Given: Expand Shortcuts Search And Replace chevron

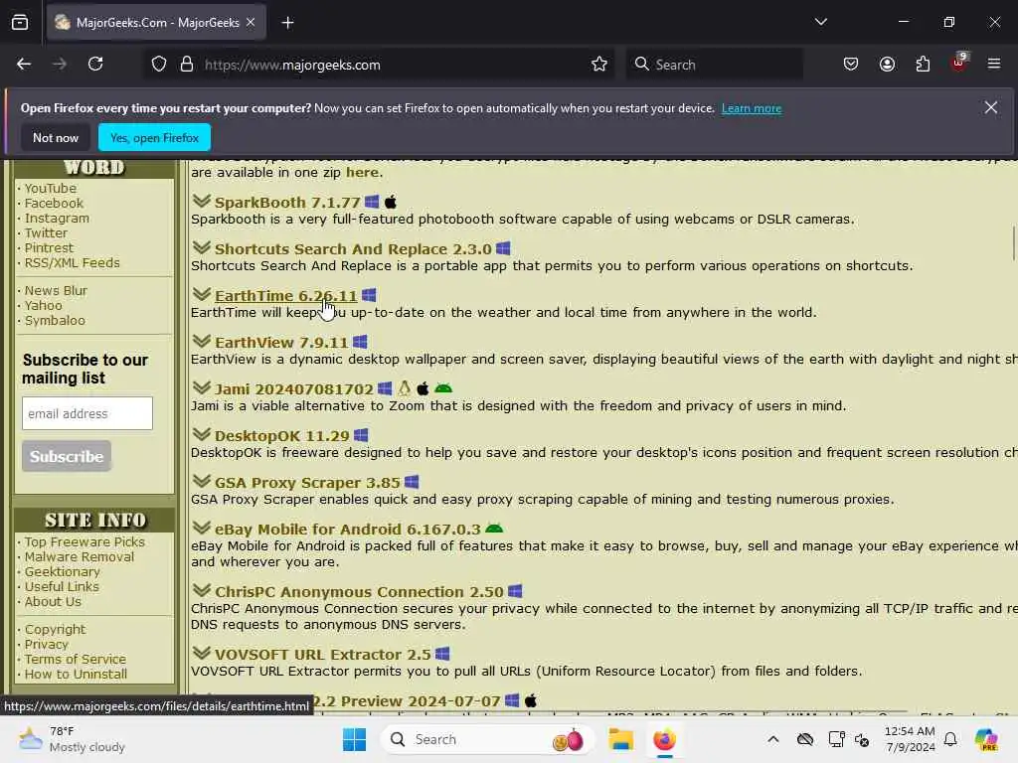Looking at the screenshot, I should coord(201,247).
